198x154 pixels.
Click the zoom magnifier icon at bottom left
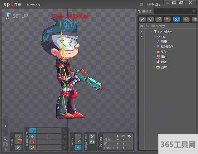(5, 139)
